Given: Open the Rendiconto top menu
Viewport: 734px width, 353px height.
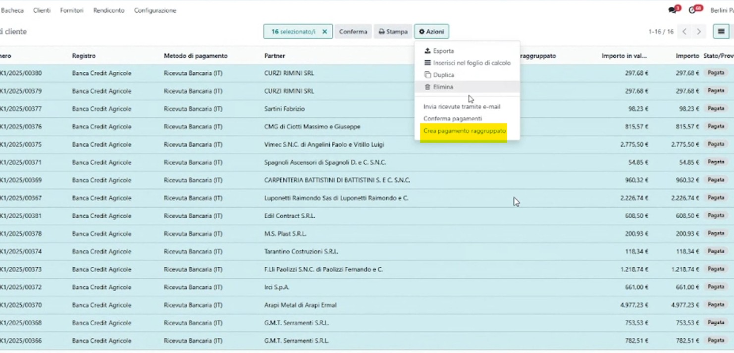Looking at the screenshot, I should point(108,10).
